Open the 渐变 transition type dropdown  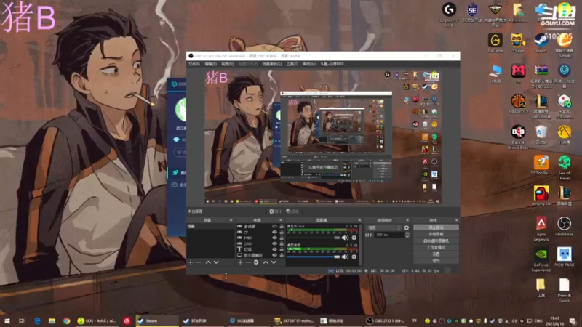384,227
